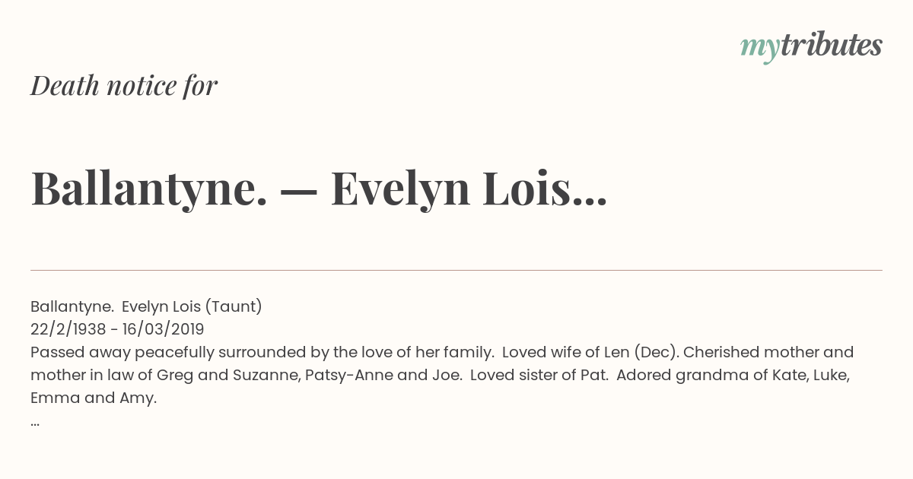Click the mytributes logo
The image size is (913, 479).
[x=811, y=46]
